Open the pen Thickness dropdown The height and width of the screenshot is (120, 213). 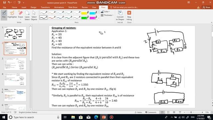coord(107,15)
